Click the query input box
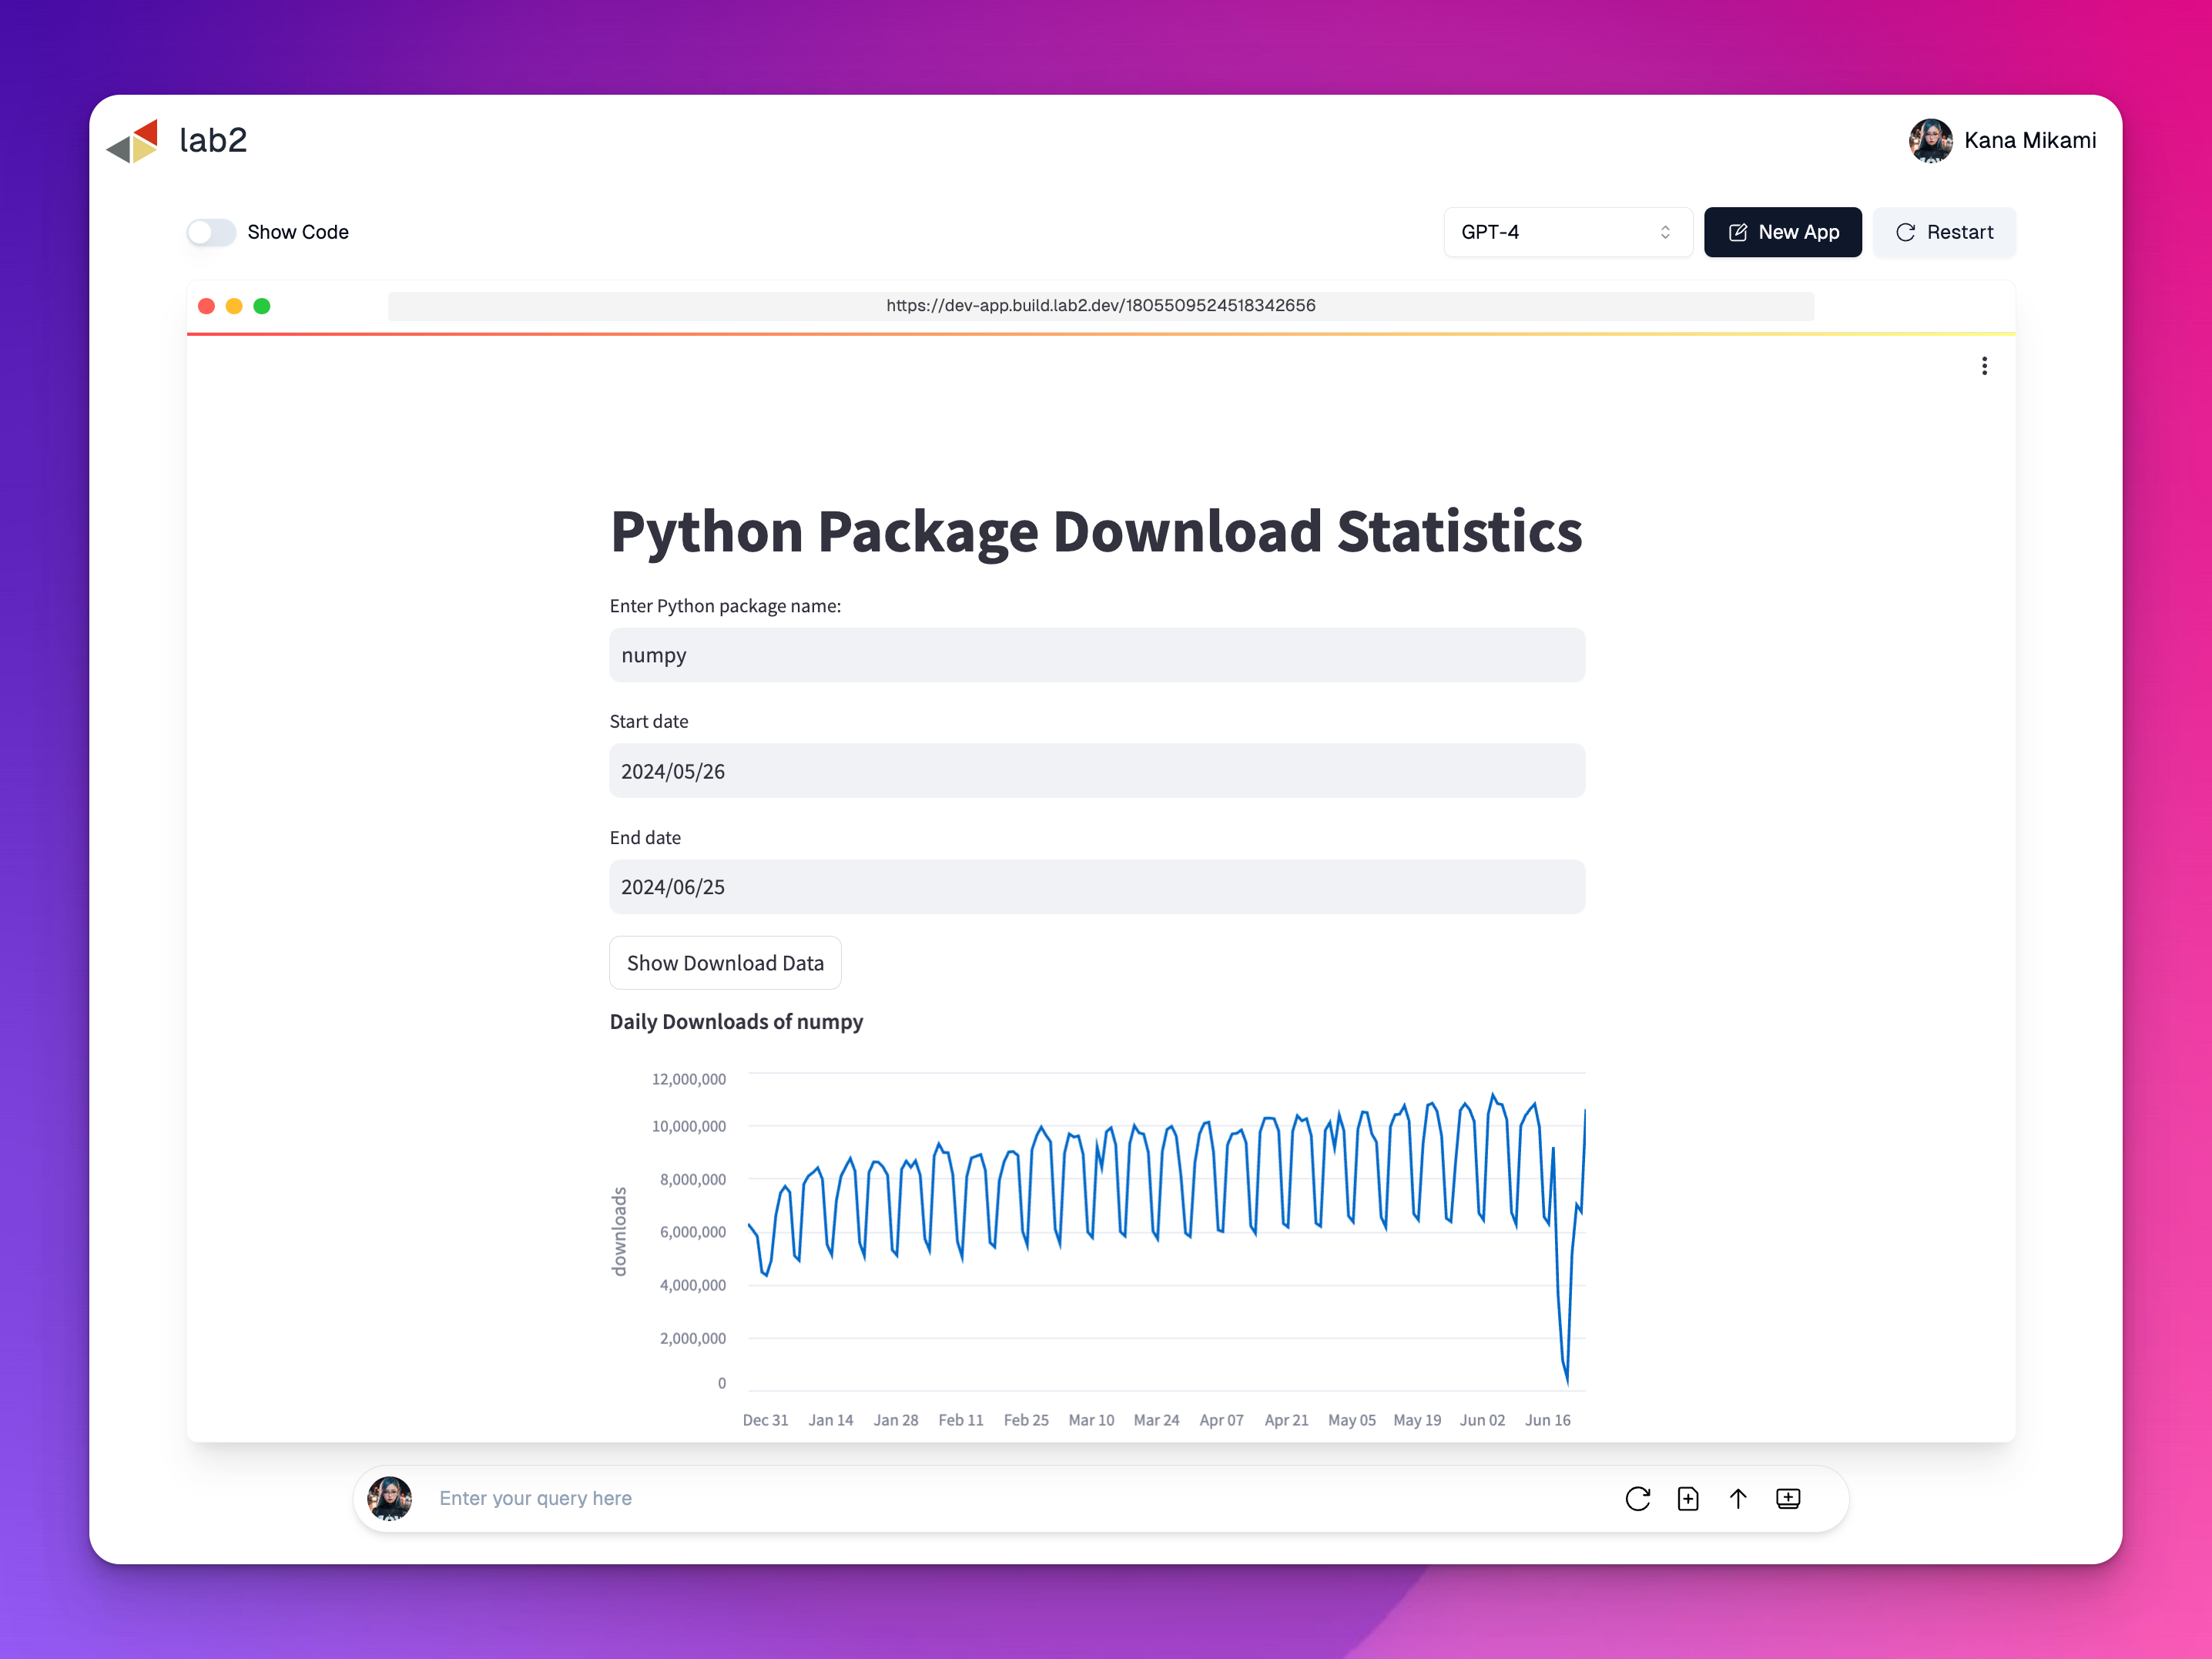 1020,1498
